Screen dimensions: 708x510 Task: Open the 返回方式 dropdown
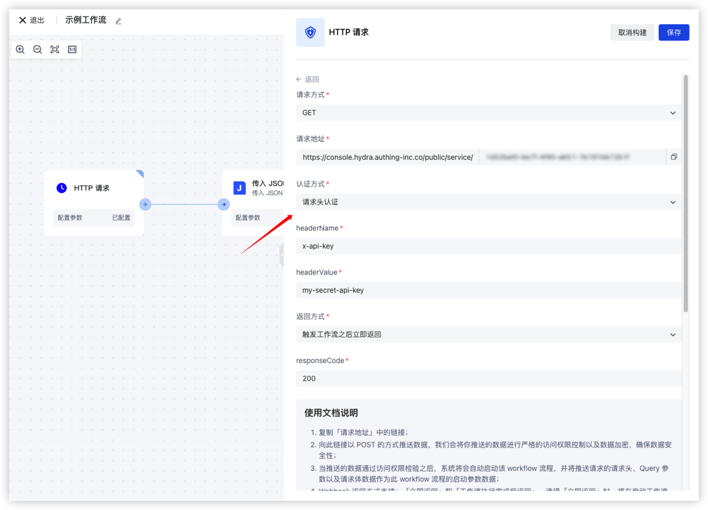(x=488, y=334)
